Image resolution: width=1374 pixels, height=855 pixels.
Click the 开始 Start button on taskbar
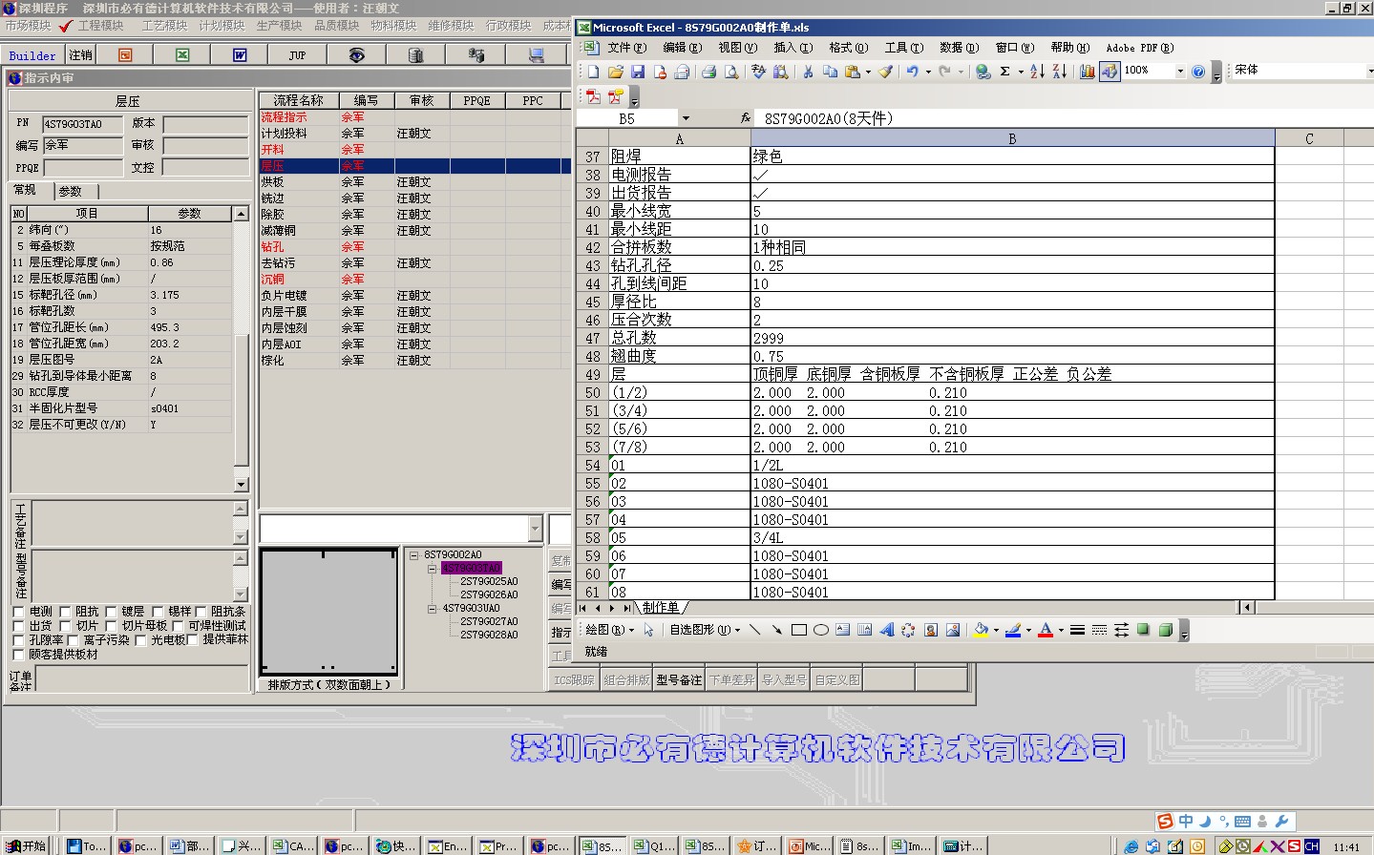26,845
